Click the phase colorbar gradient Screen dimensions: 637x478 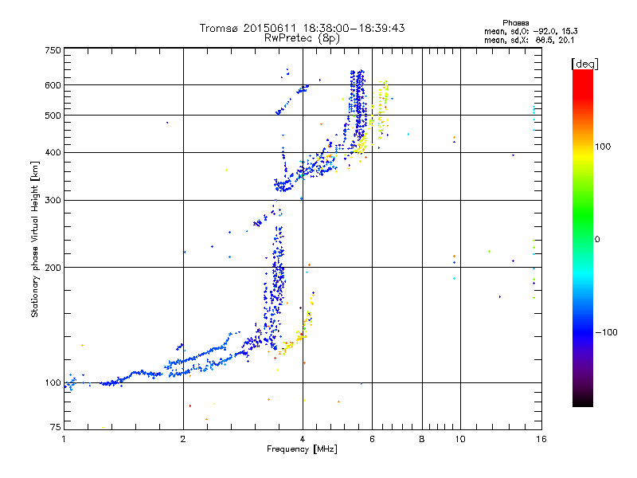click(583, 237)
